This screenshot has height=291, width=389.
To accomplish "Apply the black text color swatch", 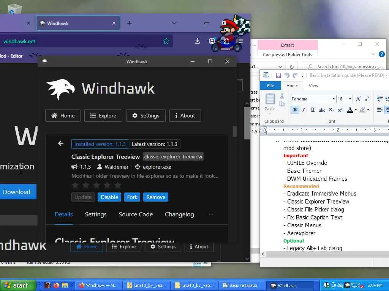I will coord(350,110).
